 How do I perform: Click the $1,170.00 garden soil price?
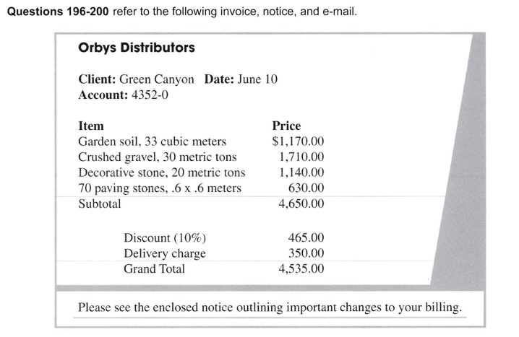point(298,141)
